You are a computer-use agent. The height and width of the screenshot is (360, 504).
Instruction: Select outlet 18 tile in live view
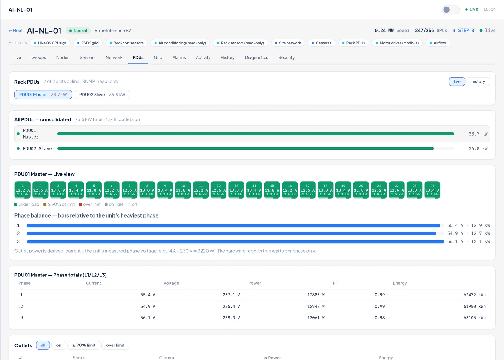pyautogui.click(x=325, y=190)
